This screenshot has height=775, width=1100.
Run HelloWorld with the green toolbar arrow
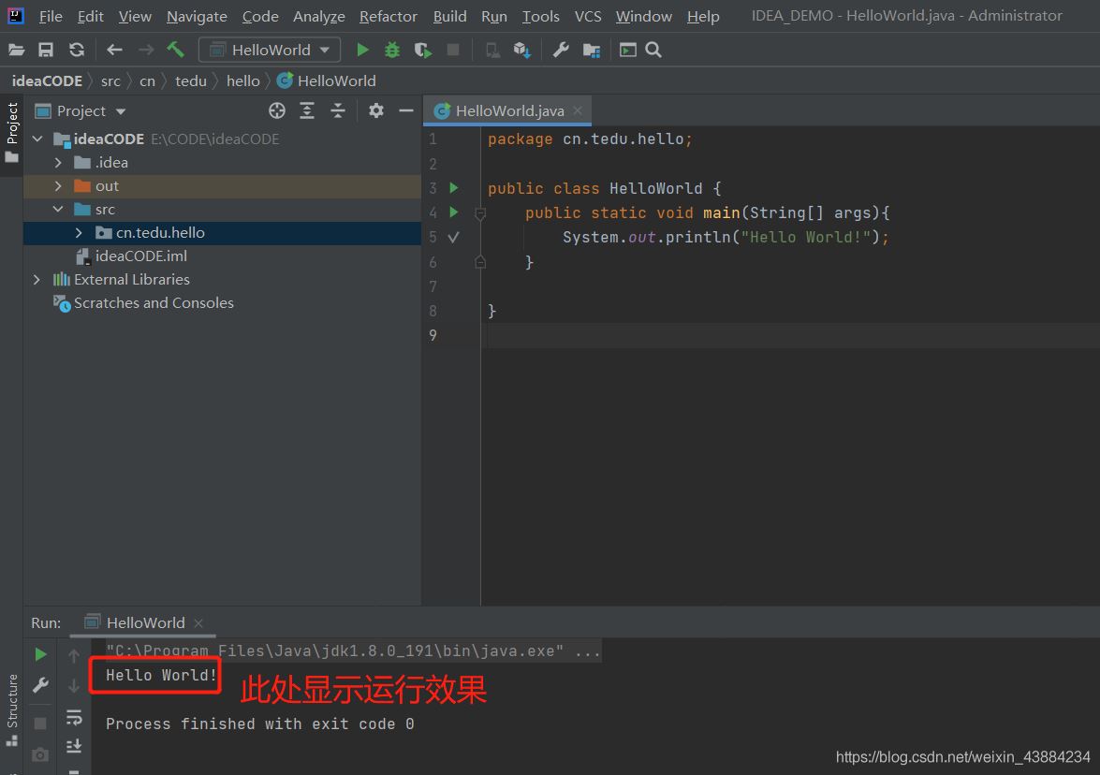362,50
